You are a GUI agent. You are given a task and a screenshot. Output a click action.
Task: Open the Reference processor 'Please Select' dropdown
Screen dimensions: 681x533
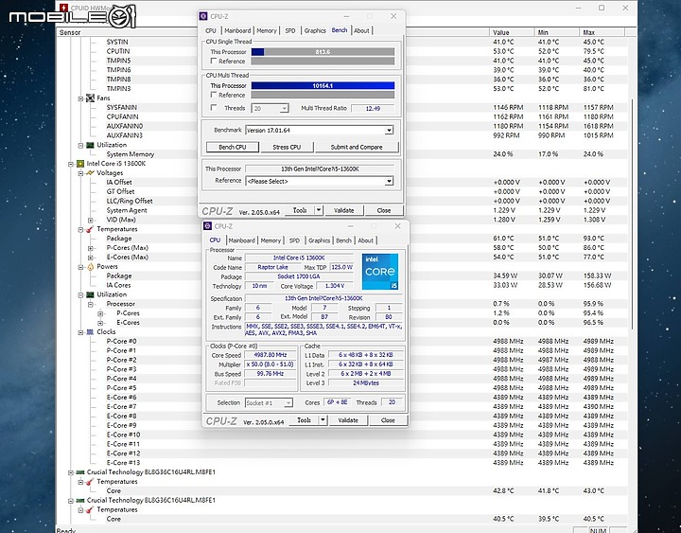click(389, 181)
